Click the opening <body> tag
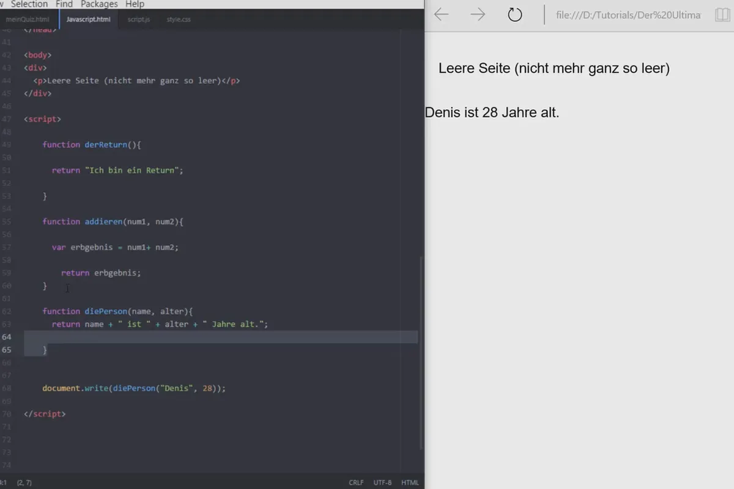This screenshot has height=489, width=734. [x=38, y=55]
